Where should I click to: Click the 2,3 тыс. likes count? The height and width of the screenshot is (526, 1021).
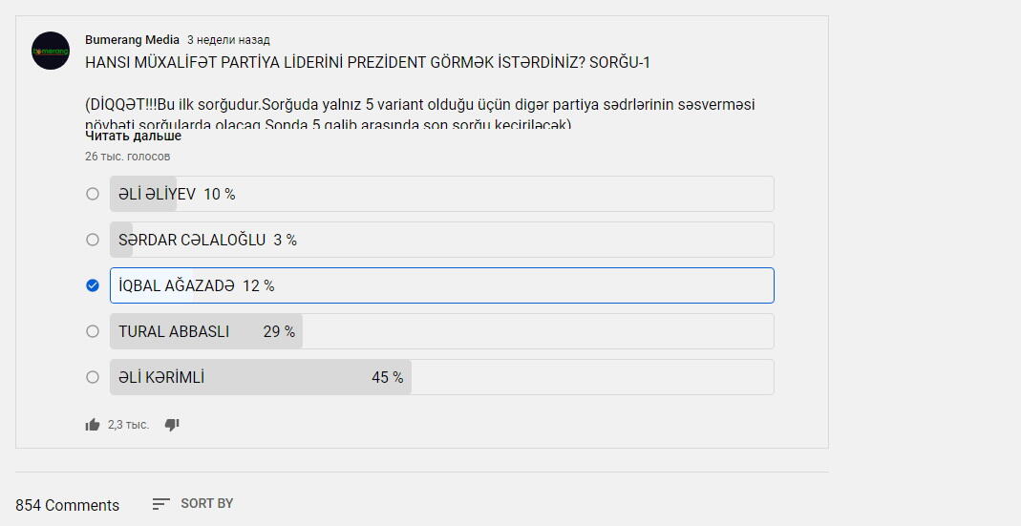[128, 425]
